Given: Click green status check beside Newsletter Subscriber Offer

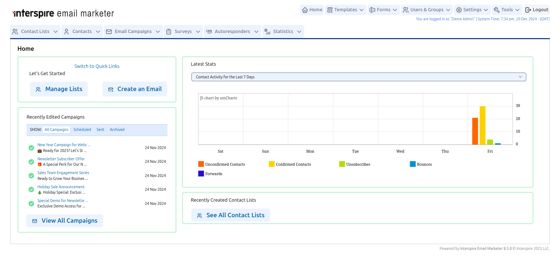Looking at the screenshot, I should coord(31,161).
